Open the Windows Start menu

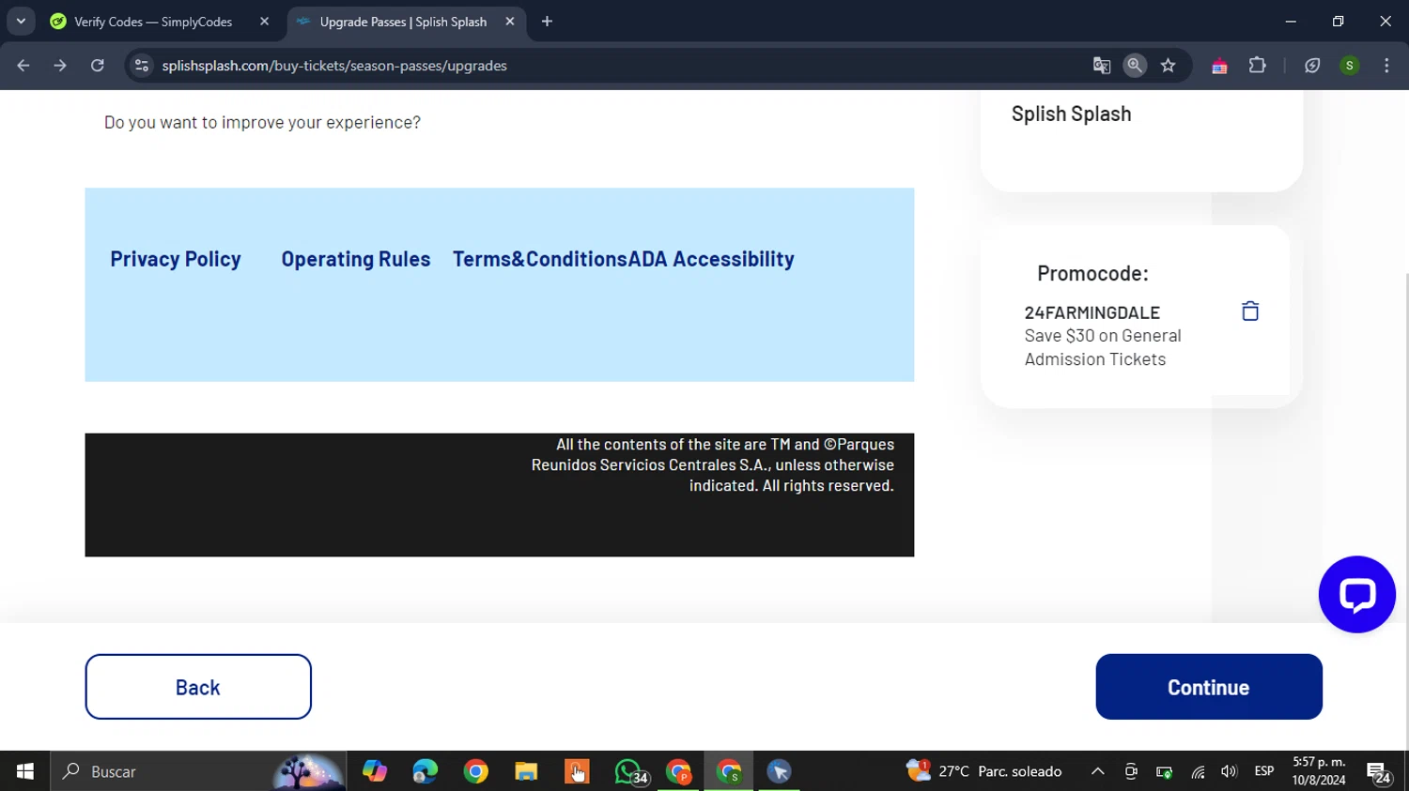pos(24,771)
